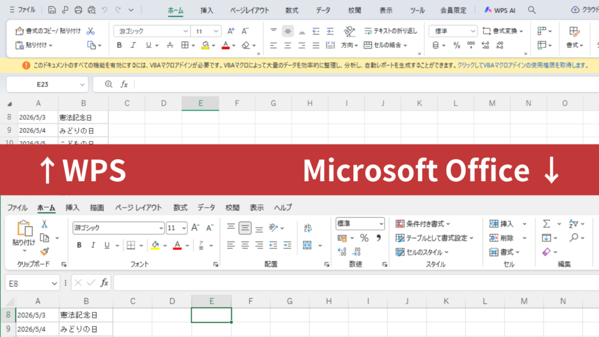Image resolution: width=599 pixels, height=337 pixels.
Task: Toggle WPS italic formatting
Action: click(x=133, y=46)
